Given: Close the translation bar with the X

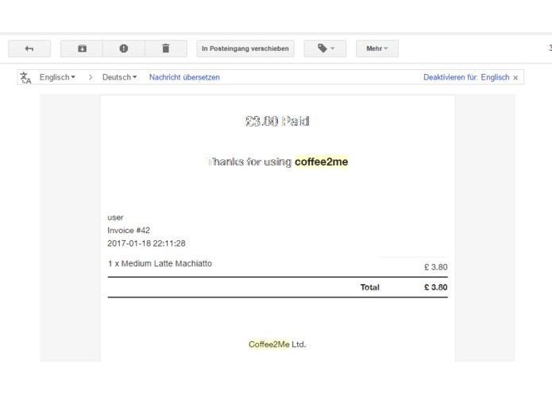Looking at the screenshot, I should click(x=515, y=78).
